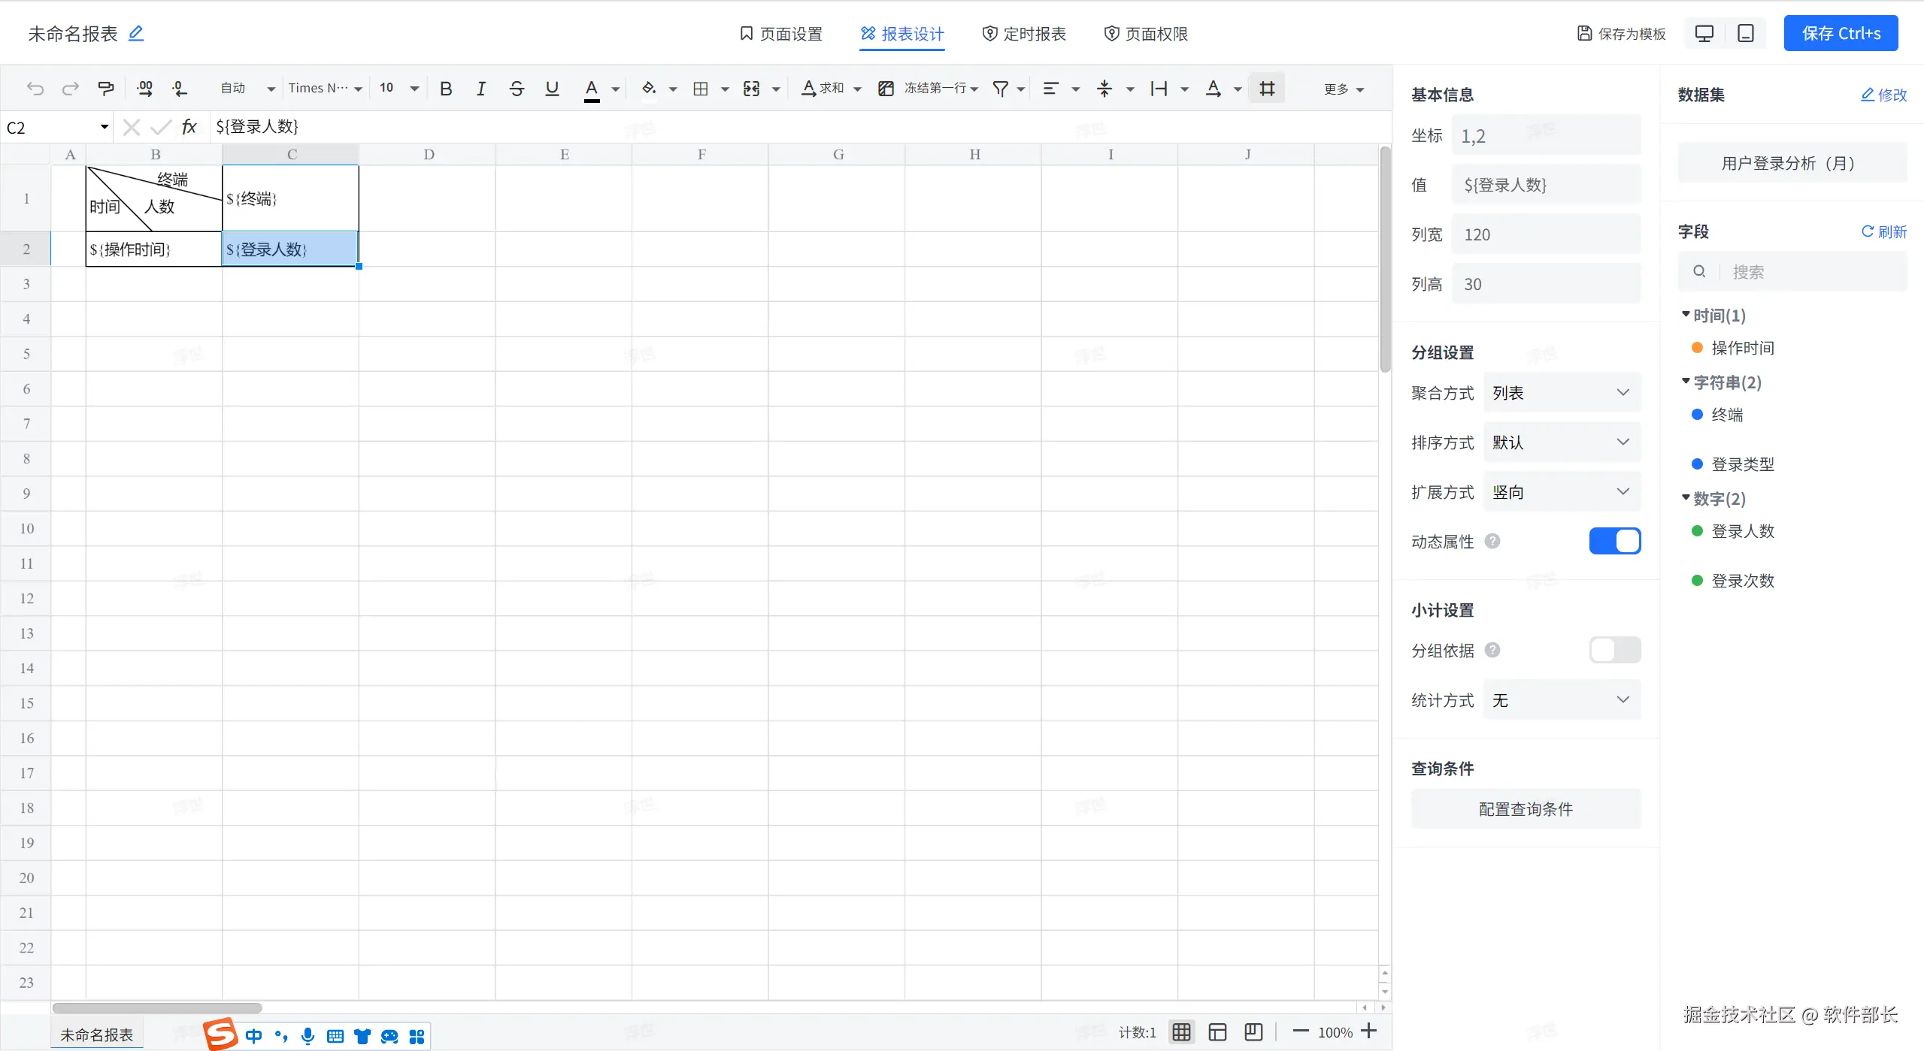
Task: Open the 扩展方式 dropdown
Action: pos(1561,492)
